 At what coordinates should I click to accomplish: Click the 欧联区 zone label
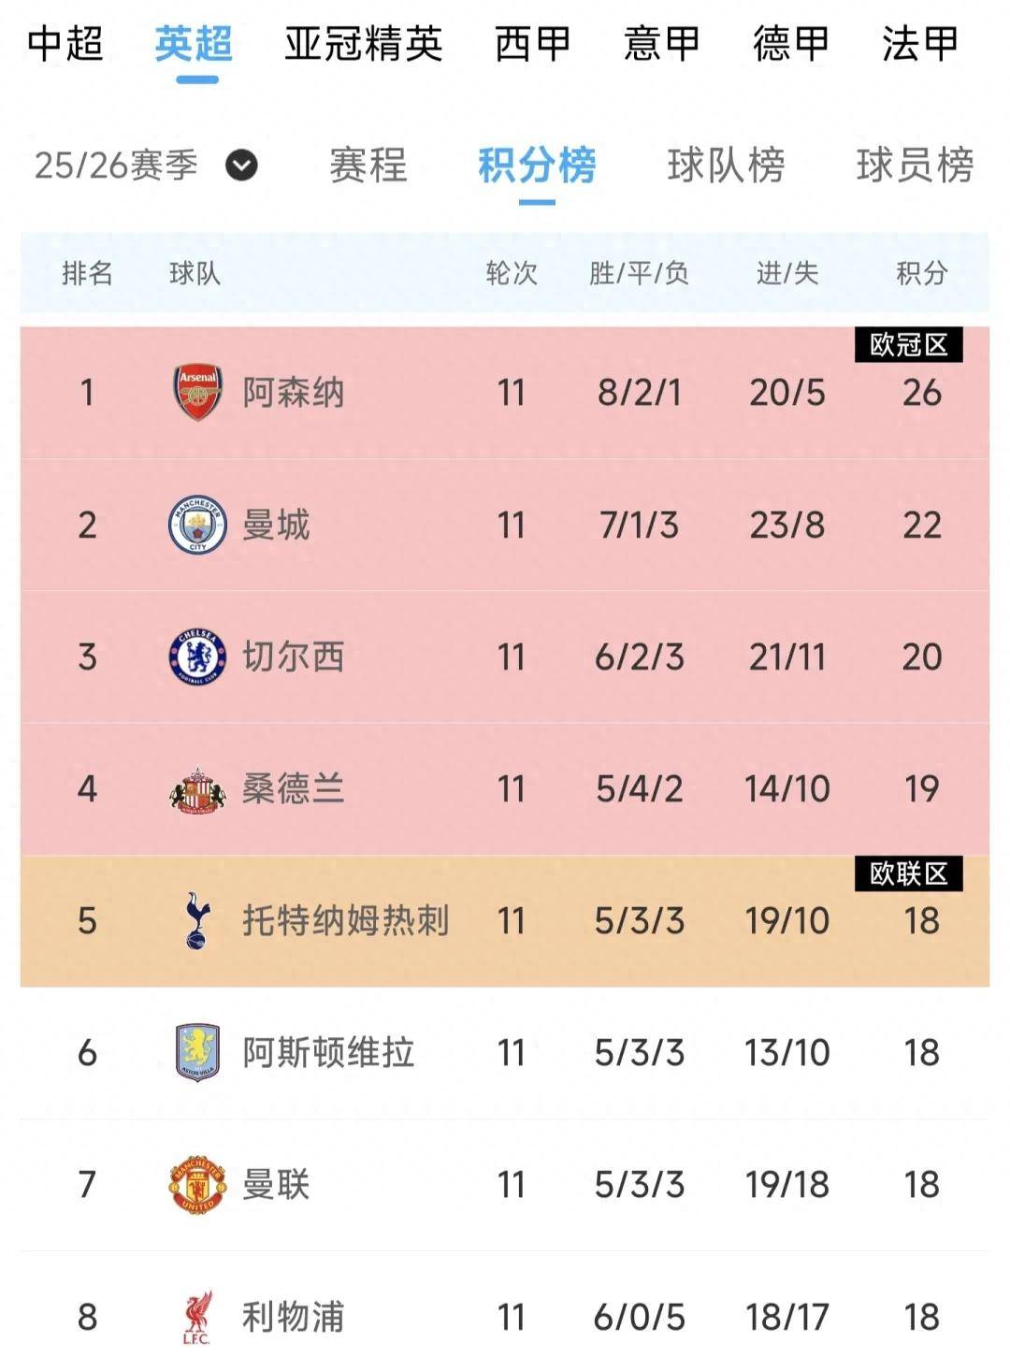(x=908, y=873)
